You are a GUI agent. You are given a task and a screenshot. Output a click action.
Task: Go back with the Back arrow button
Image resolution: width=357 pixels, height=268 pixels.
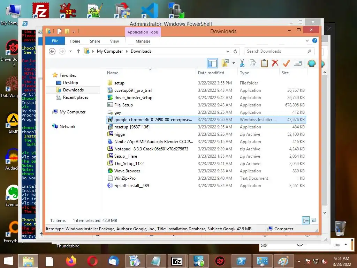click(52, 51)
